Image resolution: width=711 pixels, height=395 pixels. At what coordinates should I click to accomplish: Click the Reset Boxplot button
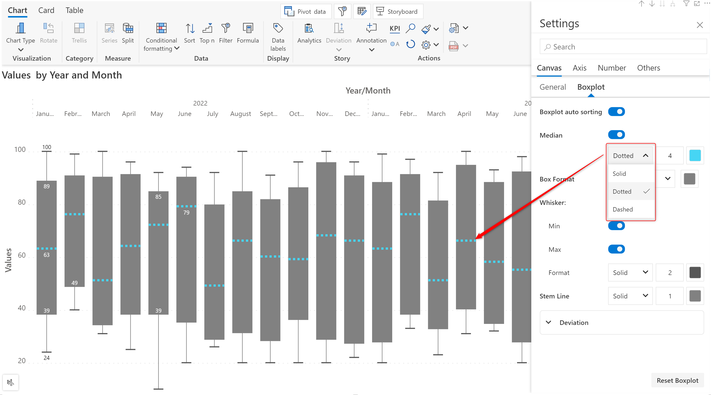tap(677, 380)
